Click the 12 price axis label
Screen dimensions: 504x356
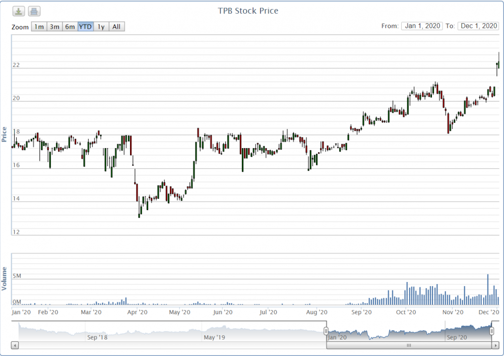16,232
